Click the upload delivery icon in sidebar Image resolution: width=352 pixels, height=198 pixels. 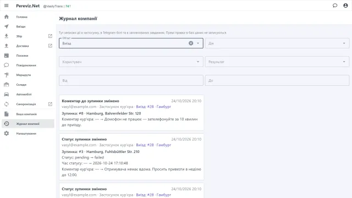click(x=7, y=46)
